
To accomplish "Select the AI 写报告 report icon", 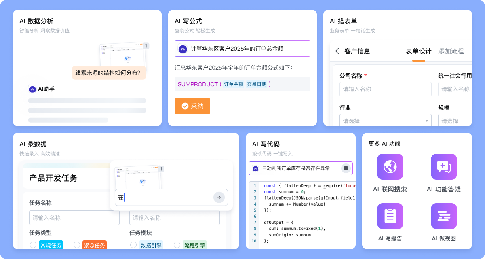I will (390, 216).
